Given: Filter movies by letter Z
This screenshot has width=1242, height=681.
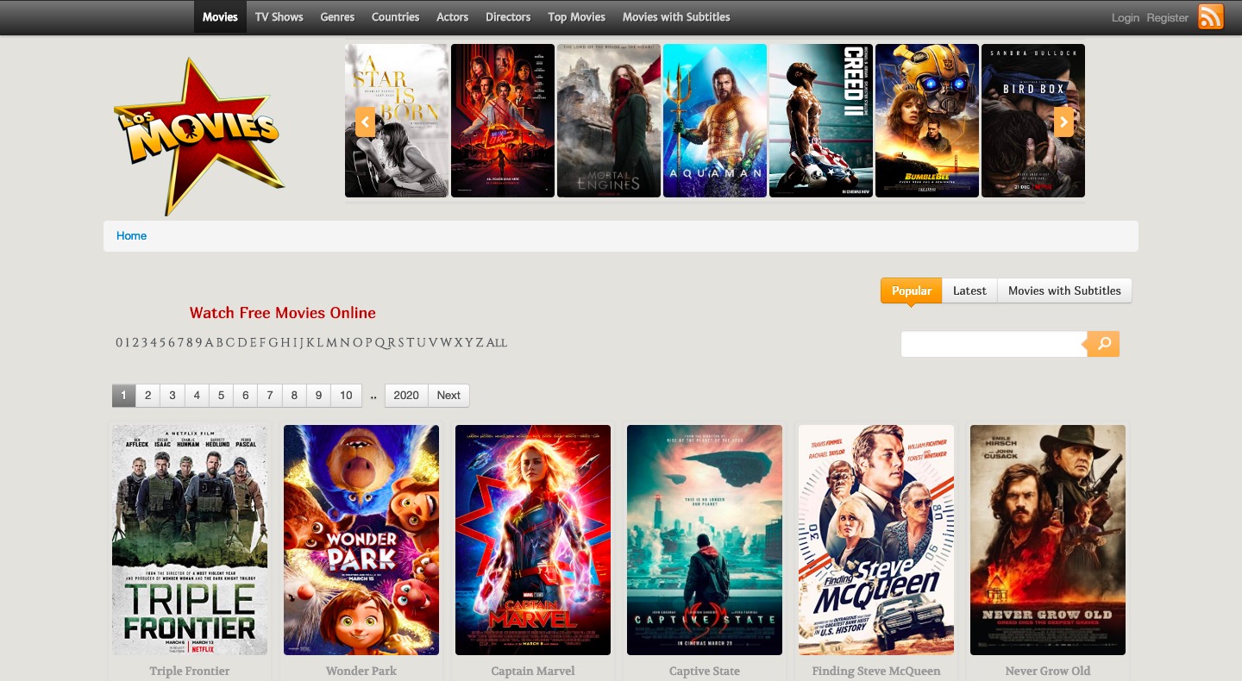Looking at the screenshot, I should click(x=480, y=342).
